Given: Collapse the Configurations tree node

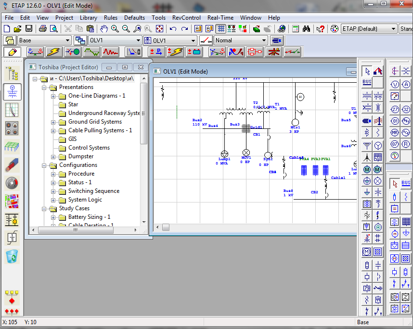Looking at the screenshot, I should 44,165.
